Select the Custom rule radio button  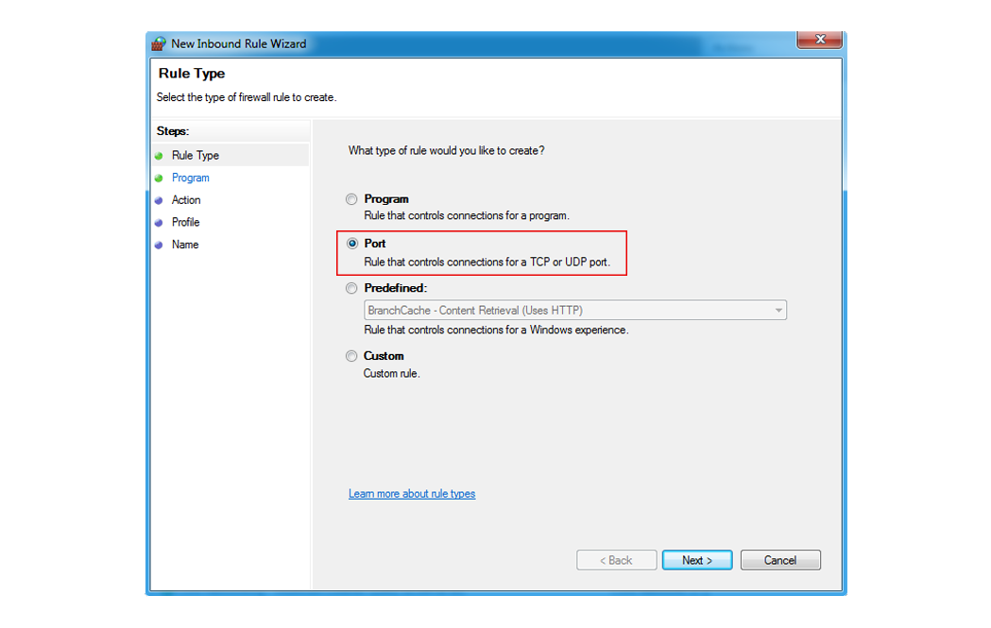351,356
